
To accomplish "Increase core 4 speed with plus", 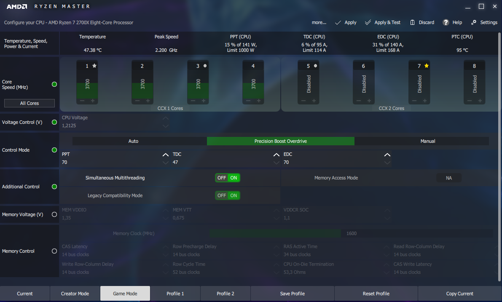I will 259,101.
